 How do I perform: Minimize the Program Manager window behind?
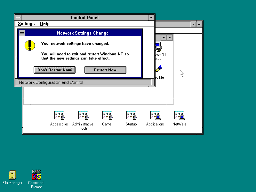point(193,24)
